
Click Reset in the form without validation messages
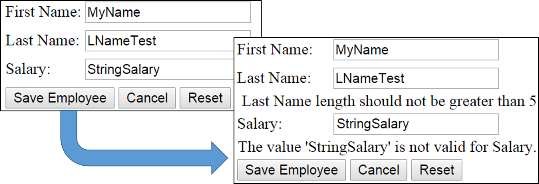coord(205,98)
